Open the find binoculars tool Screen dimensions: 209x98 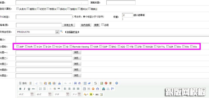[75, 83]
